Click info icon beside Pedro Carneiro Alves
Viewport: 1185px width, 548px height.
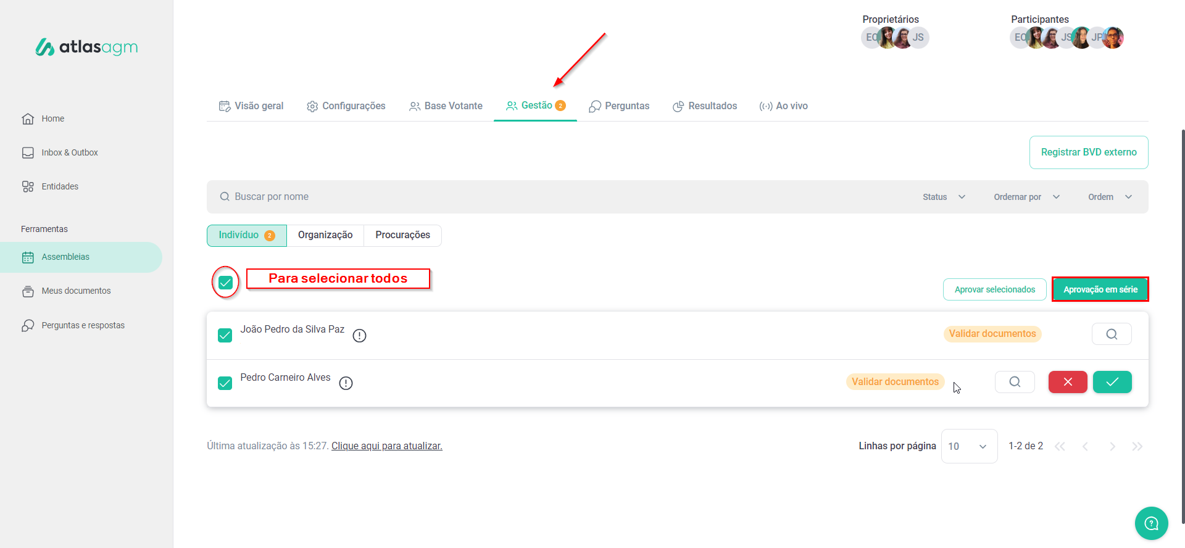[346, 383]
